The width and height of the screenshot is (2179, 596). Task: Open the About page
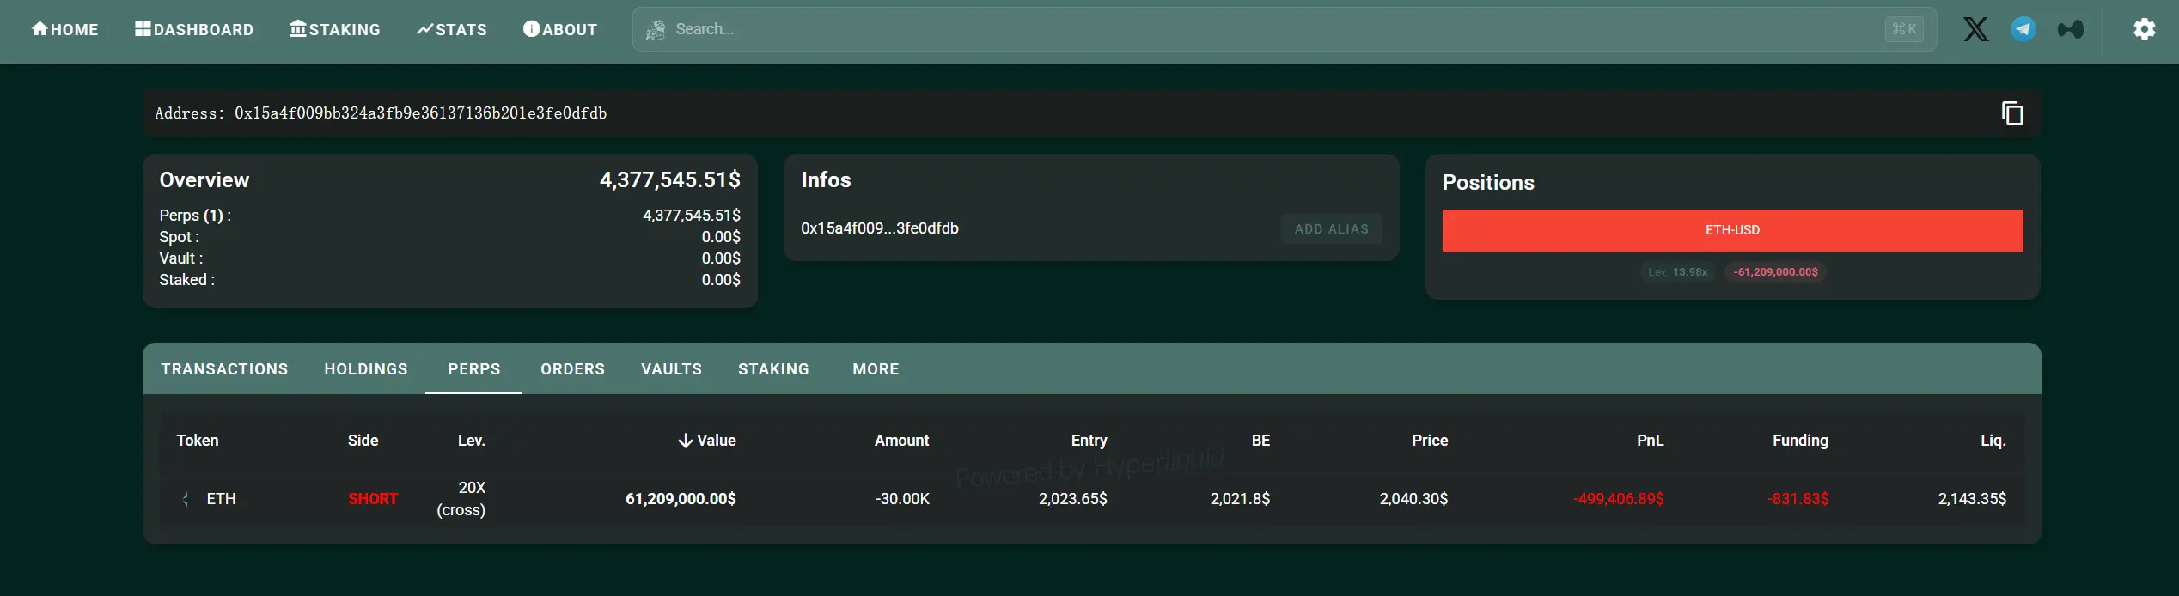click(560, 29)
